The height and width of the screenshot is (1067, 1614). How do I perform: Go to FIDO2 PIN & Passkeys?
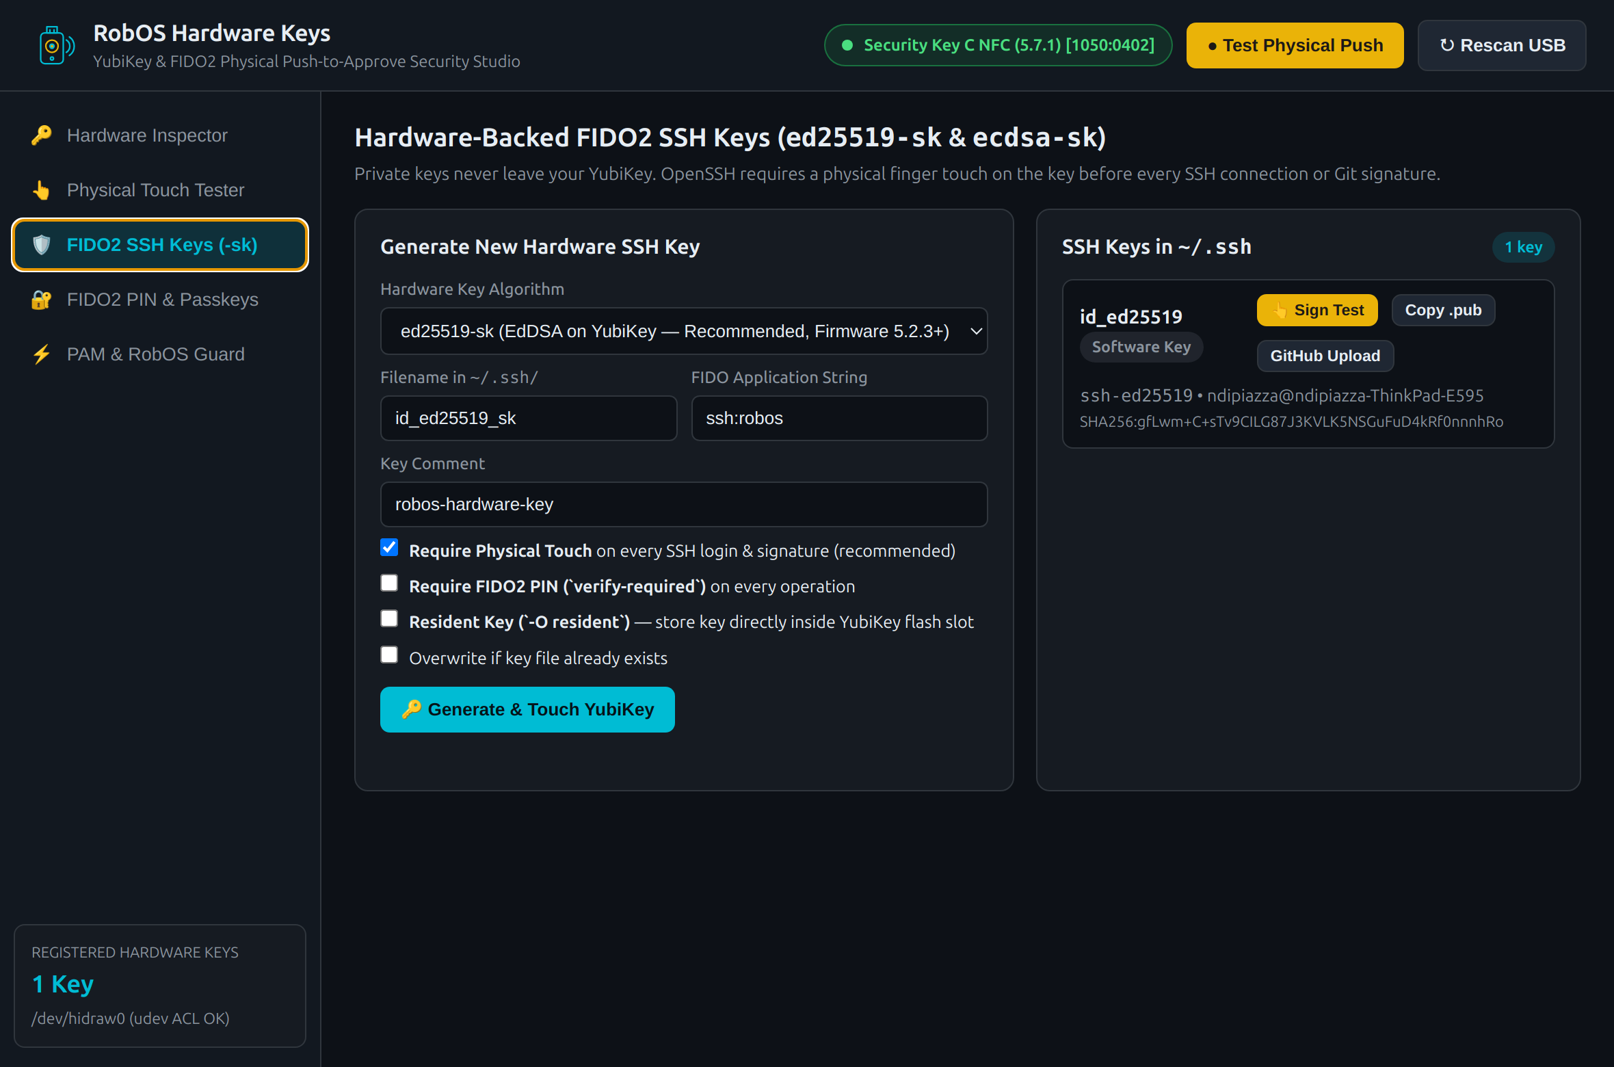160,300
